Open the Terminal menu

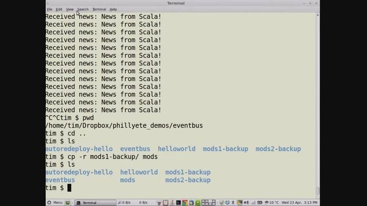tap(99, 9)
